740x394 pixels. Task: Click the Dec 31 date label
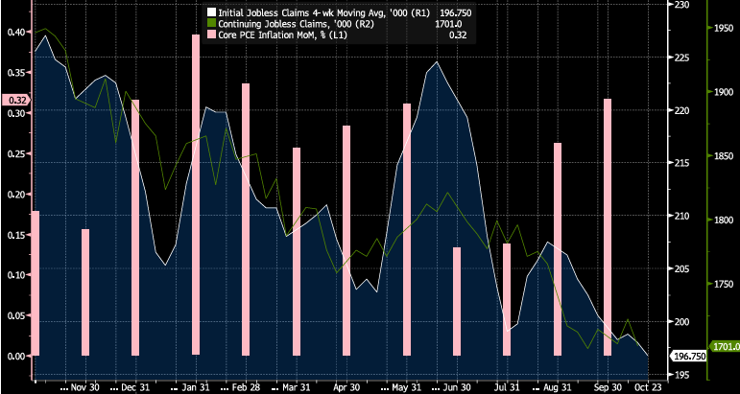coord(135,387)
